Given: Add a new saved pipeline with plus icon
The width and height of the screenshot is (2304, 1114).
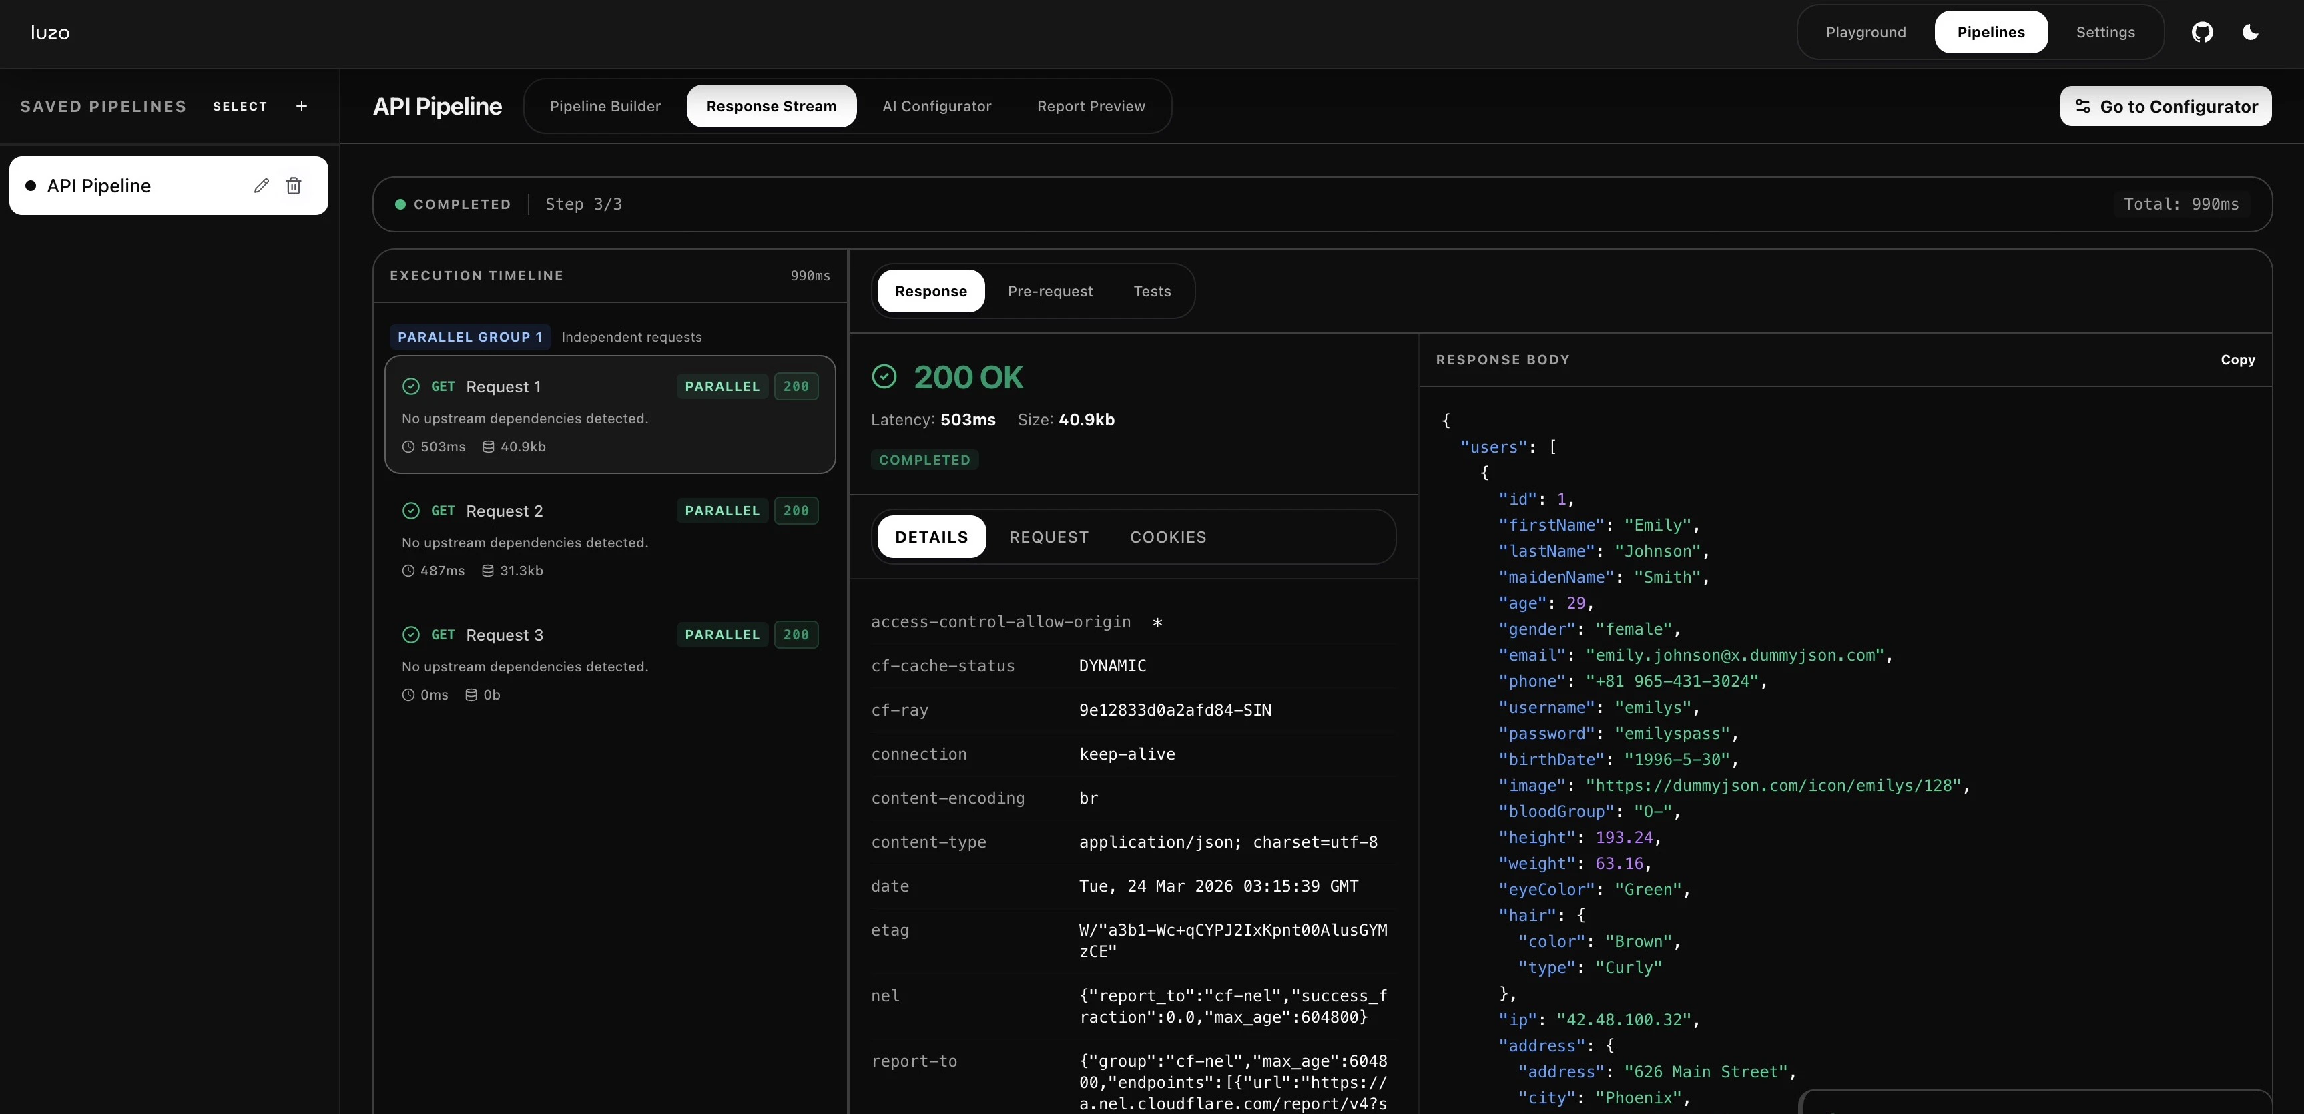Looking at the screenshot, I should click(302, 107).
